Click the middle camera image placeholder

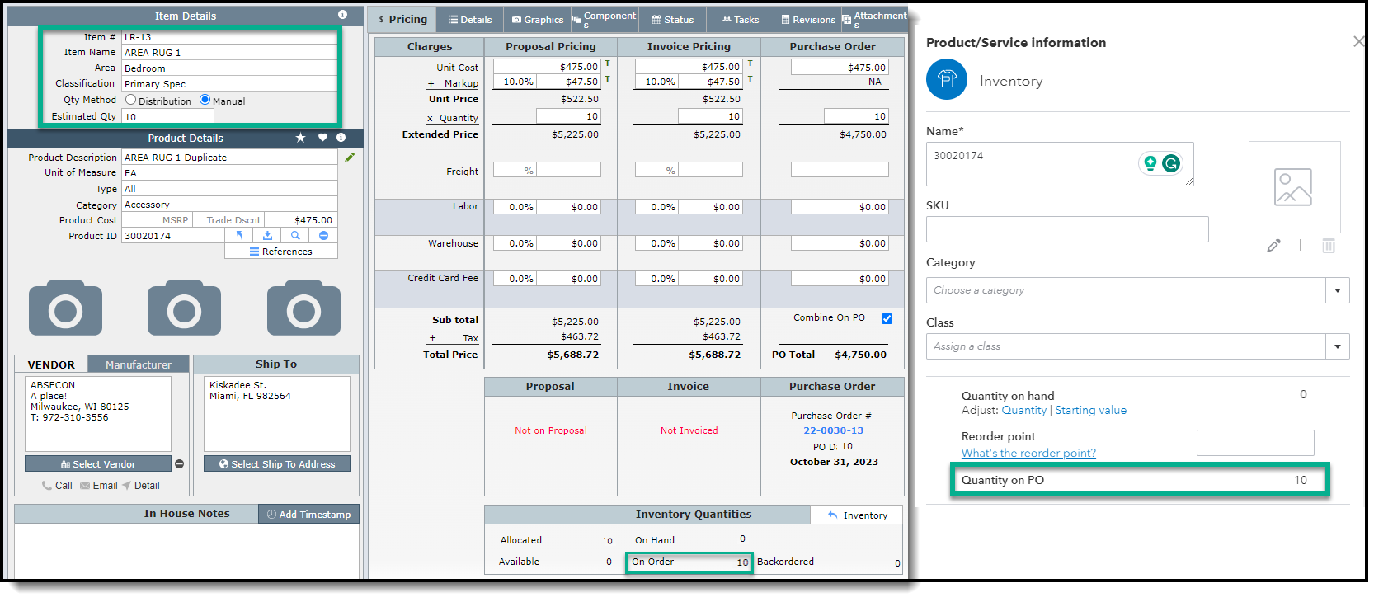click(x=184, y=308)
